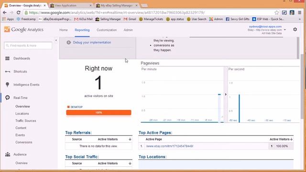Open the Apps bookmarks shortcut
This screenshot has width=306, height=172.
coord(8,19)
